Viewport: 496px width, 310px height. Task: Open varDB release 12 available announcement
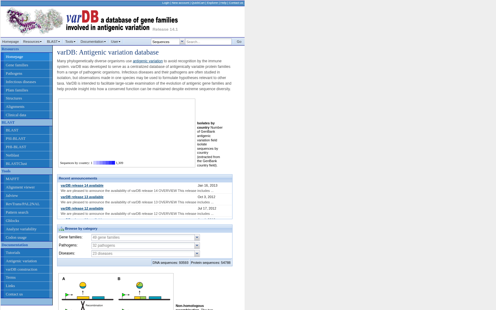82,208
